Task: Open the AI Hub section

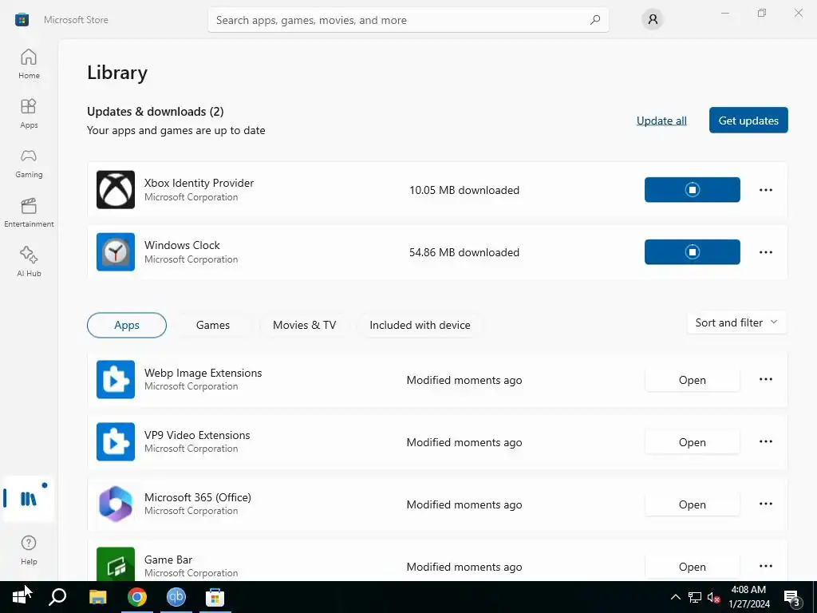Action: point(29,262)
